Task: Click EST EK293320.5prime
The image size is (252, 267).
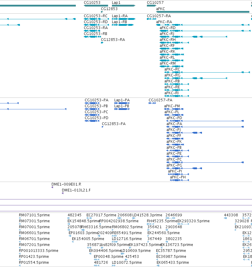Action: click(193, 221)
